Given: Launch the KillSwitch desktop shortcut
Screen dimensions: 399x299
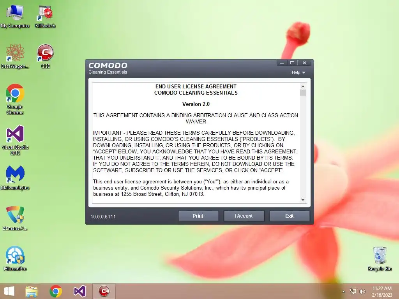Looking at the screenshot, I should point(45,16).
